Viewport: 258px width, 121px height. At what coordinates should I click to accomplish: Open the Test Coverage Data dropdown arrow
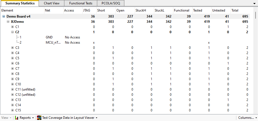tap(97, 118)
